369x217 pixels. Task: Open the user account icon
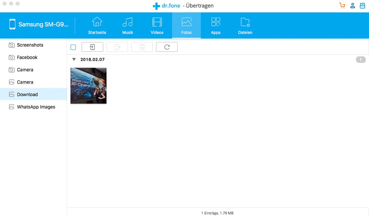point(352,5)
